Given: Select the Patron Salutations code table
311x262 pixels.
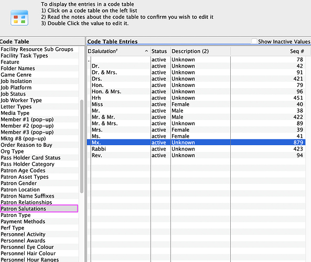Looking at the screenshot, I should (39, 209).
